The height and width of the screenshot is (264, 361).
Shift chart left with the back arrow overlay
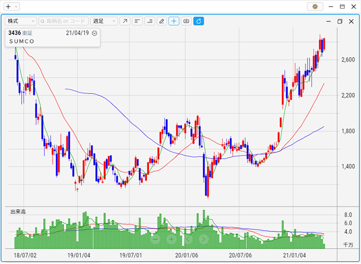click(x=188, y=239)
